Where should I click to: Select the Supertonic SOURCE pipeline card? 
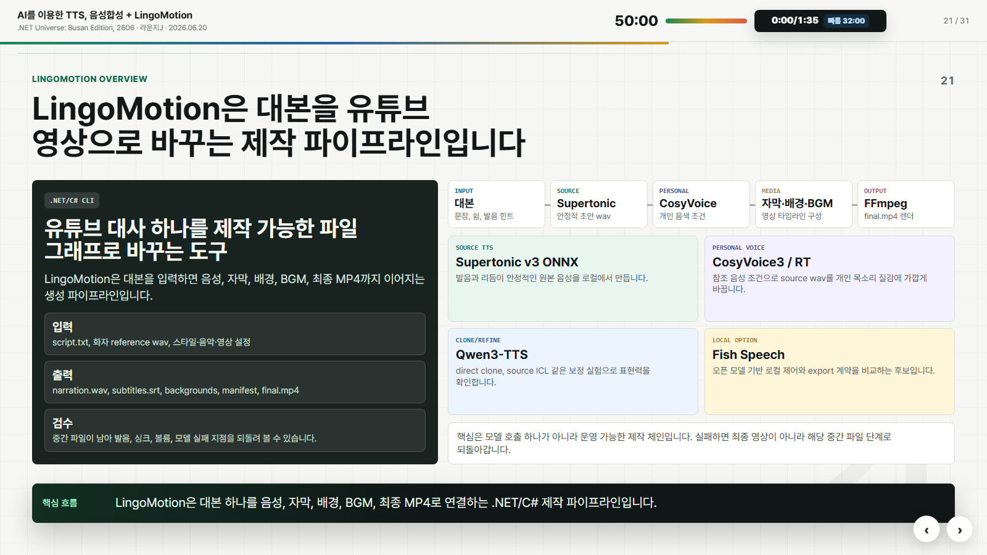point(599,204)
